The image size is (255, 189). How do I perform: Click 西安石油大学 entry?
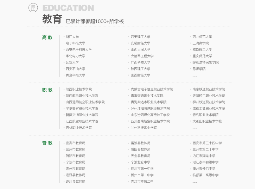[x=75, y=69]
